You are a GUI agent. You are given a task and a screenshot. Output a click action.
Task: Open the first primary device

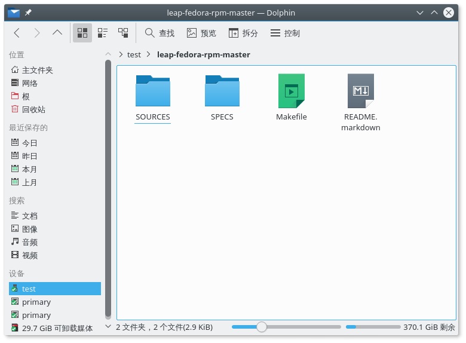point(55,302)
